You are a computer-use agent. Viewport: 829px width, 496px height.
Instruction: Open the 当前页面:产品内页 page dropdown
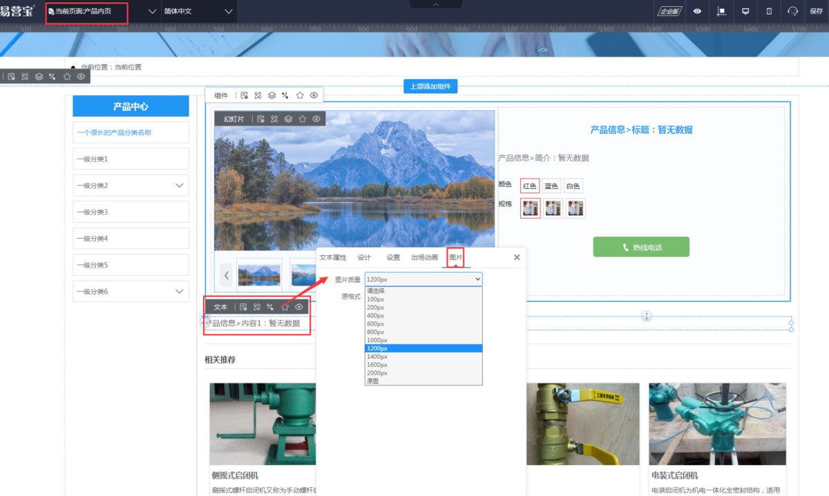[101, 12]
